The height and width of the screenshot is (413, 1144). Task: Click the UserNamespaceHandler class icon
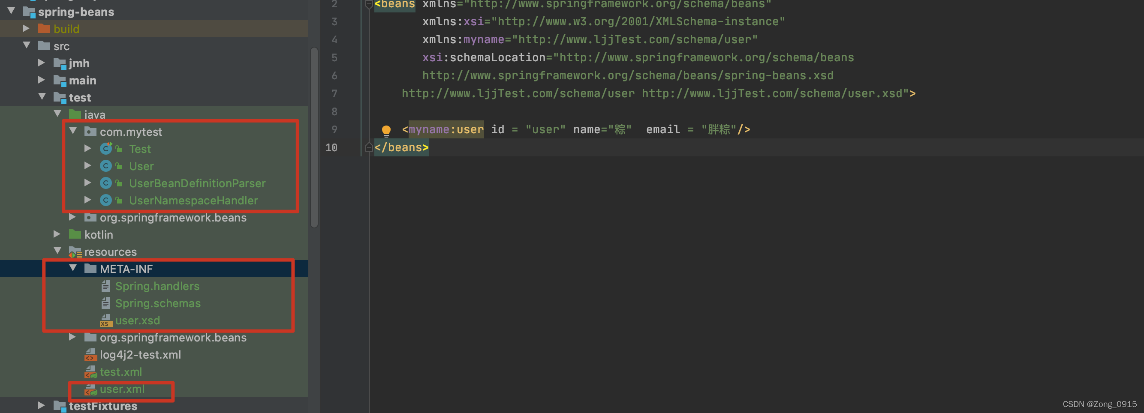[105, 201]
